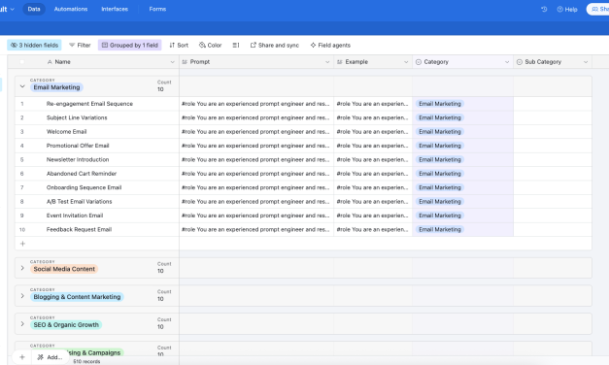
Task: Open the Example column dropdown arrow
Action: pyautogui.click(x=406, y=62)
